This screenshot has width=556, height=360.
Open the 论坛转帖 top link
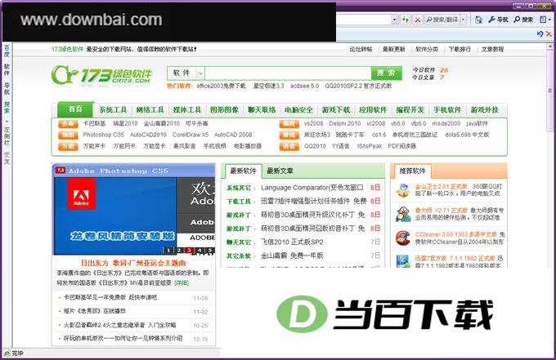click(361, 50)
